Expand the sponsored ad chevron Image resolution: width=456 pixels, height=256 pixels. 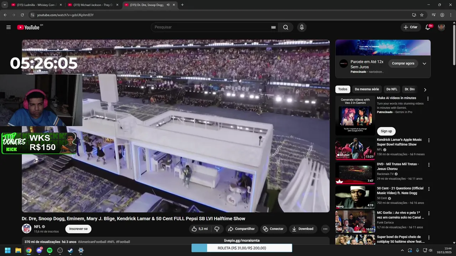pos(424,64)
